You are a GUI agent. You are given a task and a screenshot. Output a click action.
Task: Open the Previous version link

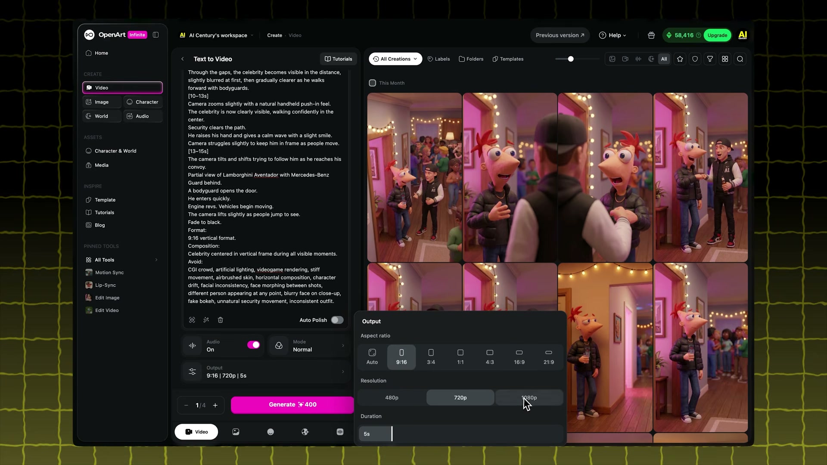pos(560,35)
